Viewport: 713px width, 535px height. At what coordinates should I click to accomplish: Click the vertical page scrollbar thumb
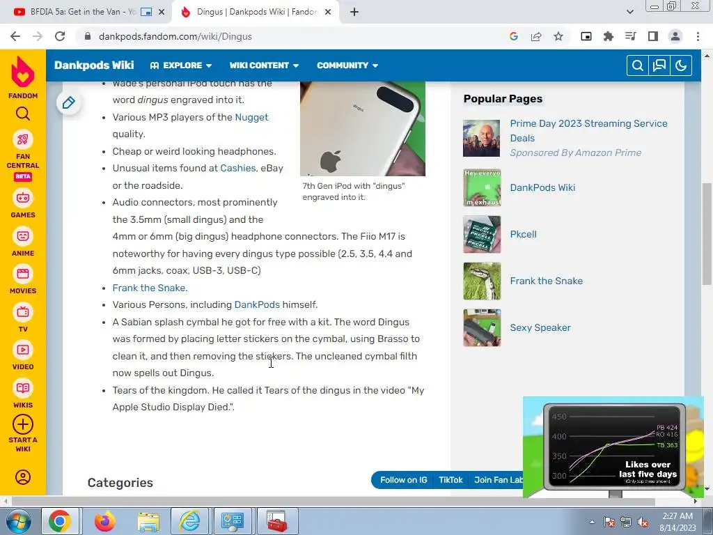[707, 234]
